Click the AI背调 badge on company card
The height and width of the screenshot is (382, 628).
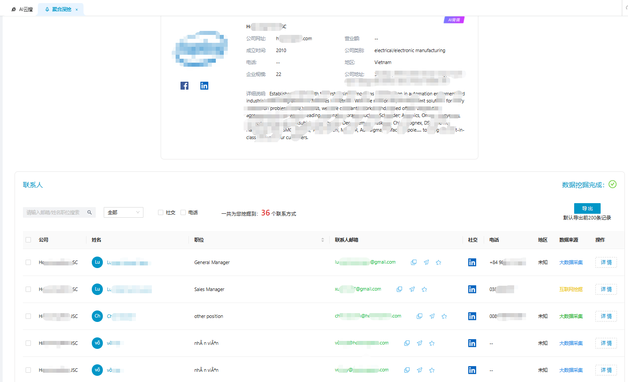point(454,20)
